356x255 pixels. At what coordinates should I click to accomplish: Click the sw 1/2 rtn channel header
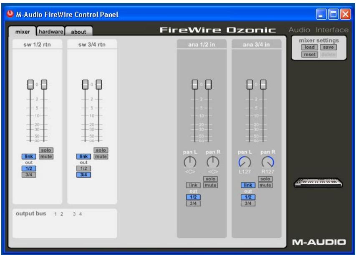(37, 45)
